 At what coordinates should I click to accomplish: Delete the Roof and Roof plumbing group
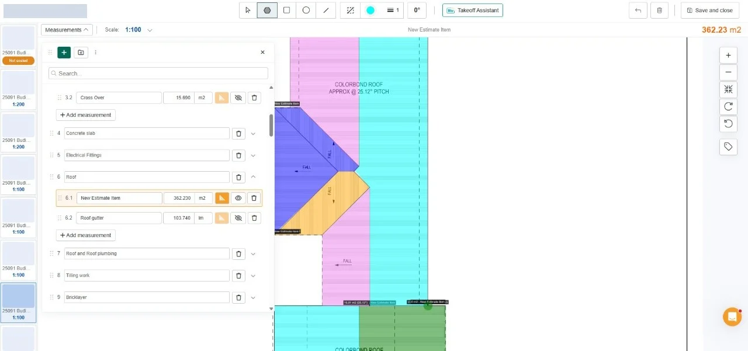238,253
